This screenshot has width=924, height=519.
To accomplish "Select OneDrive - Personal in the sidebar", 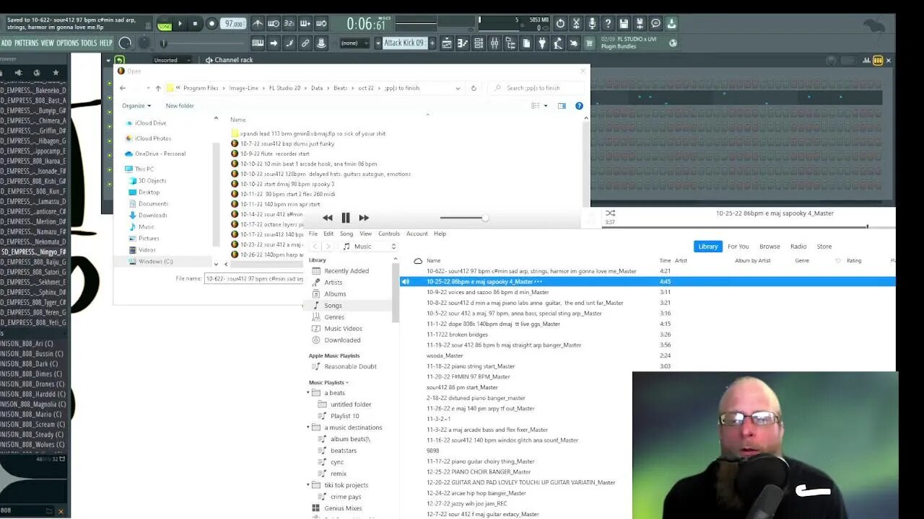I will (x=160, y=154).
